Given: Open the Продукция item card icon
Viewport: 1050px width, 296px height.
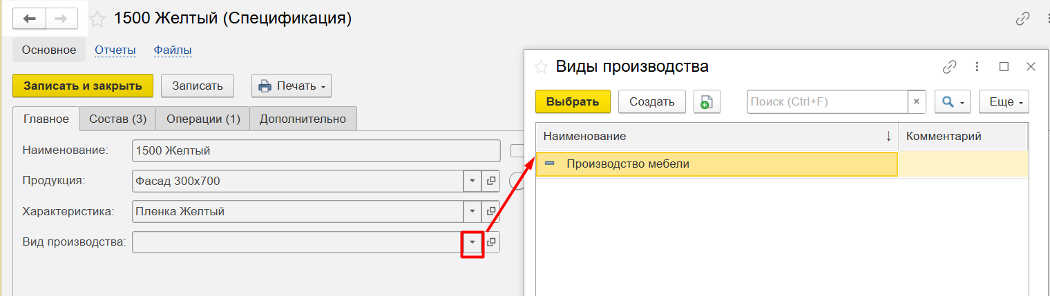Looking at the screenshot, I should pyautogui.click(x=491, y=181).
